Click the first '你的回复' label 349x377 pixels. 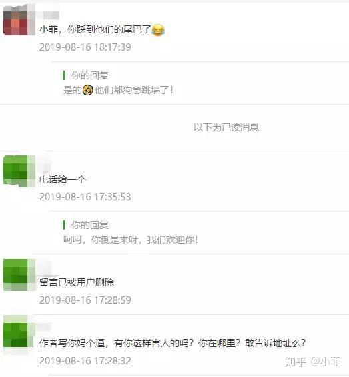pyautogui.click(x=89, y=75)
